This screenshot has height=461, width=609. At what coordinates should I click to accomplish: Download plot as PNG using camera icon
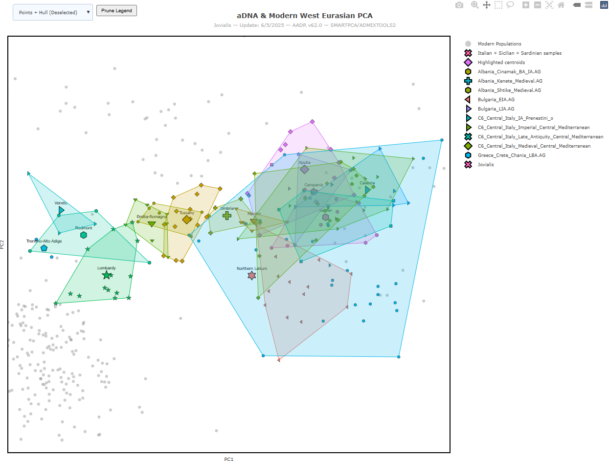pyautogui.click(x=459, y=5)
